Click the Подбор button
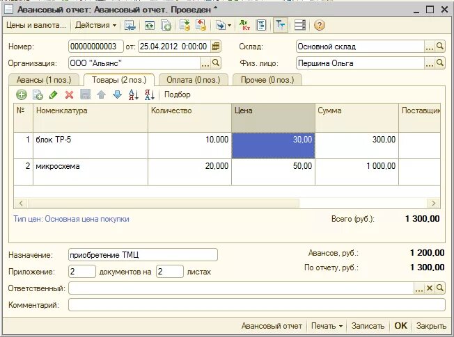Image resolution: width=454 pixels, height=337 pixels. [178, 94]
